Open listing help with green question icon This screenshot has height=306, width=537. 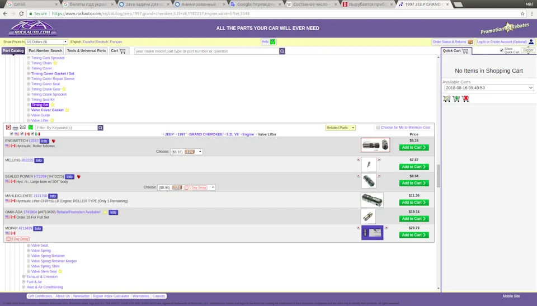(30, 128)
